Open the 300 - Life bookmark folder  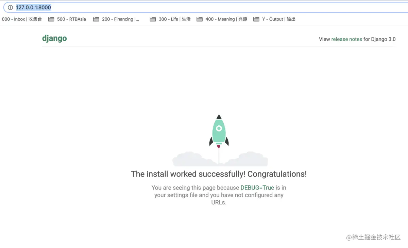[170, 19]
